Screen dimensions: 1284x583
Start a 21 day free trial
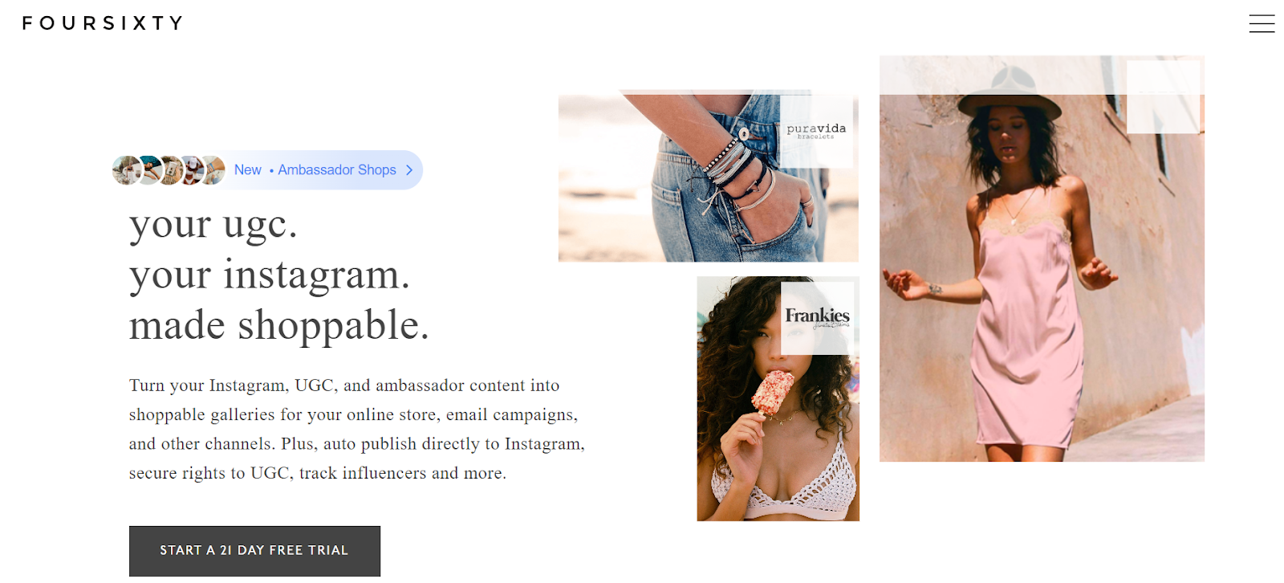pos(254,551)
